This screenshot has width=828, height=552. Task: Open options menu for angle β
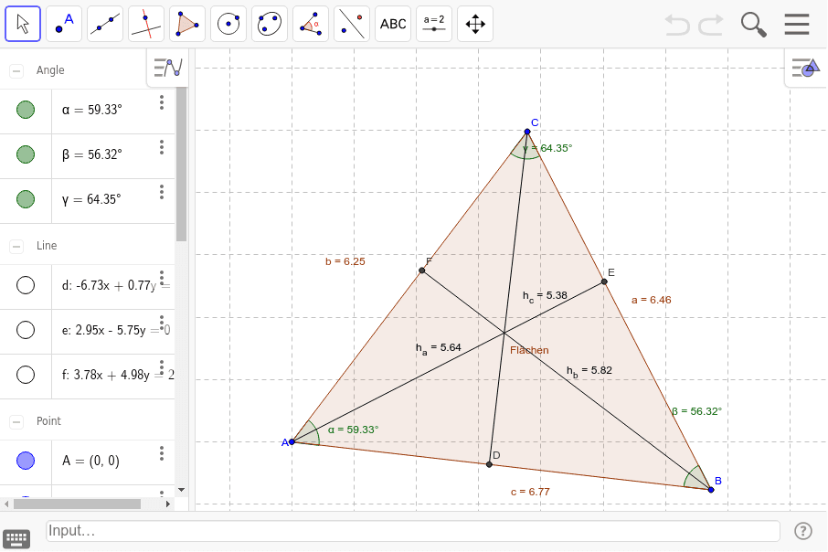162,147
